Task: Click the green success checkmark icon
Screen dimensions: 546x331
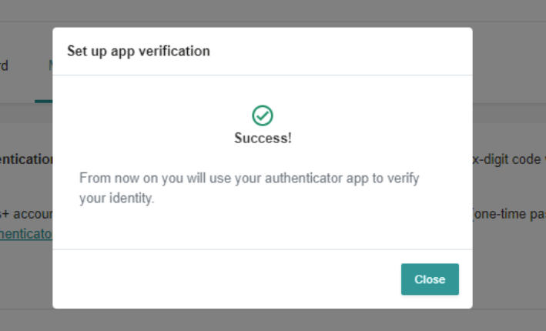Action: [263, 116]
